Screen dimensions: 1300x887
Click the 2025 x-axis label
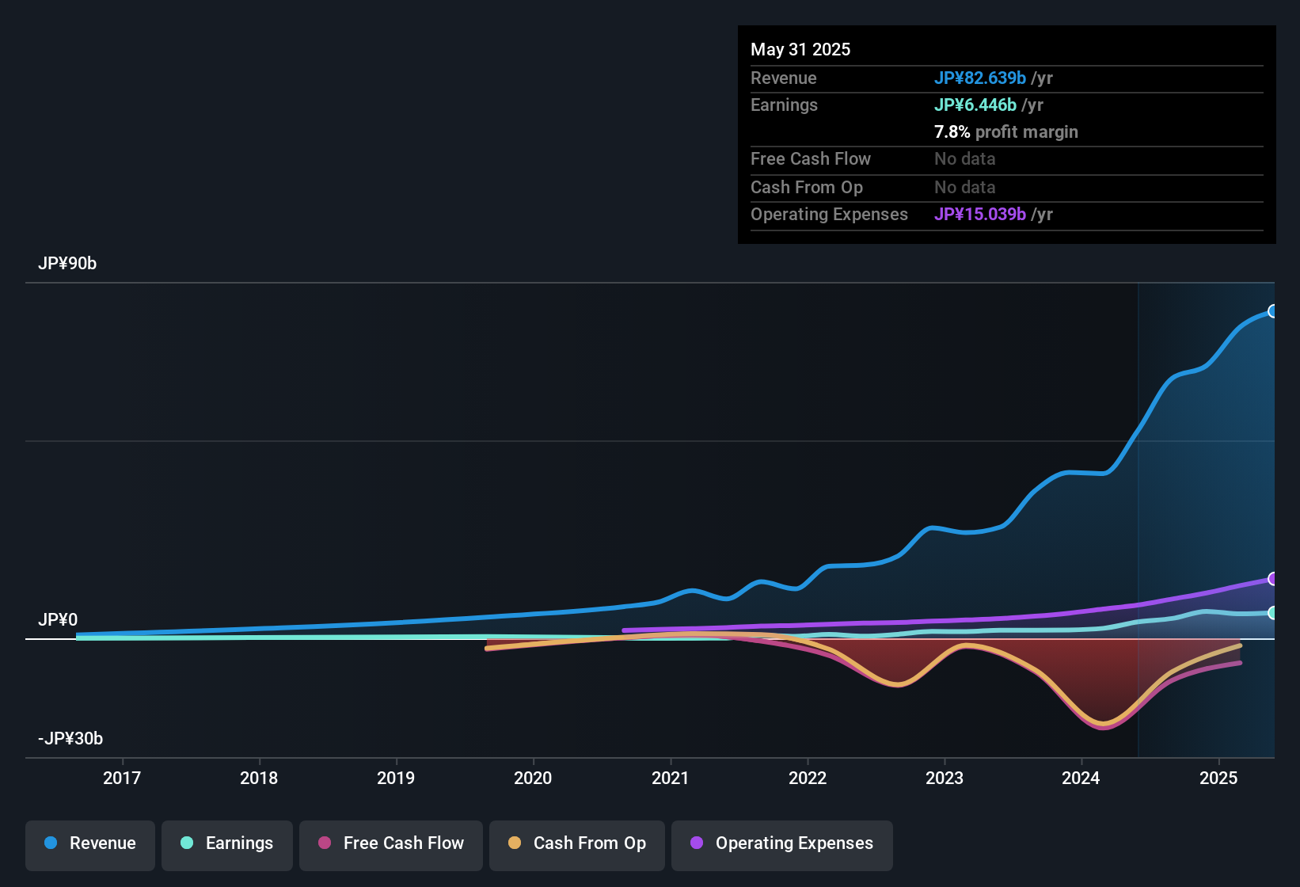click(x=1218, y=779)
